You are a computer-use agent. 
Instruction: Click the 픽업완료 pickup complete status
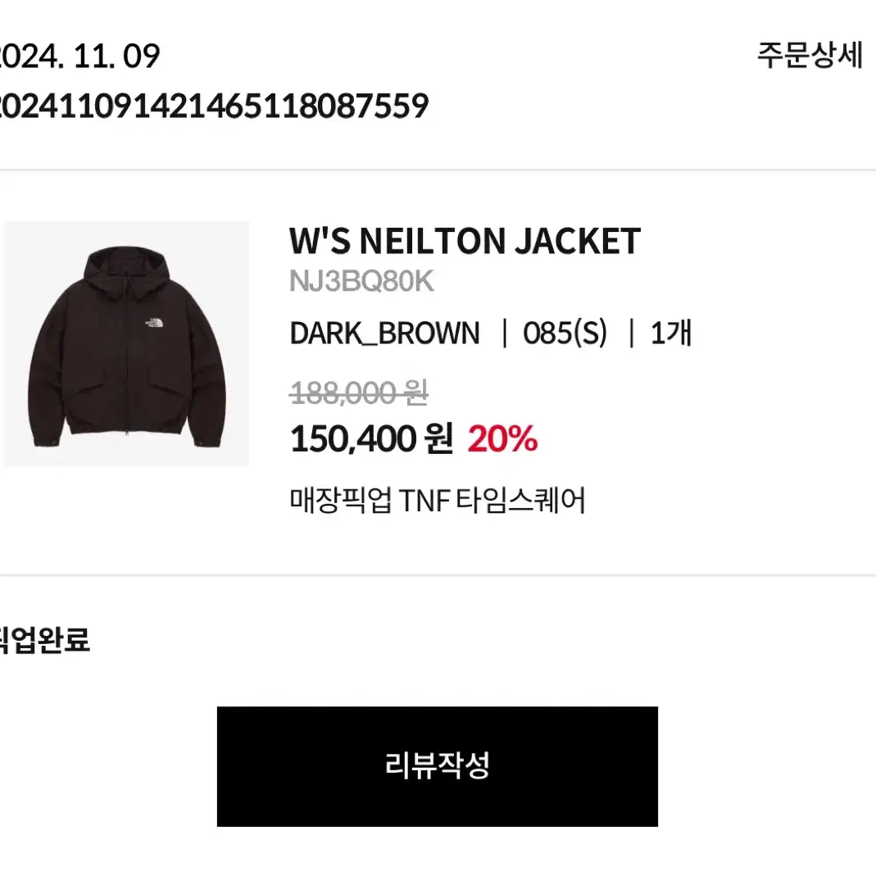[45, 640]
